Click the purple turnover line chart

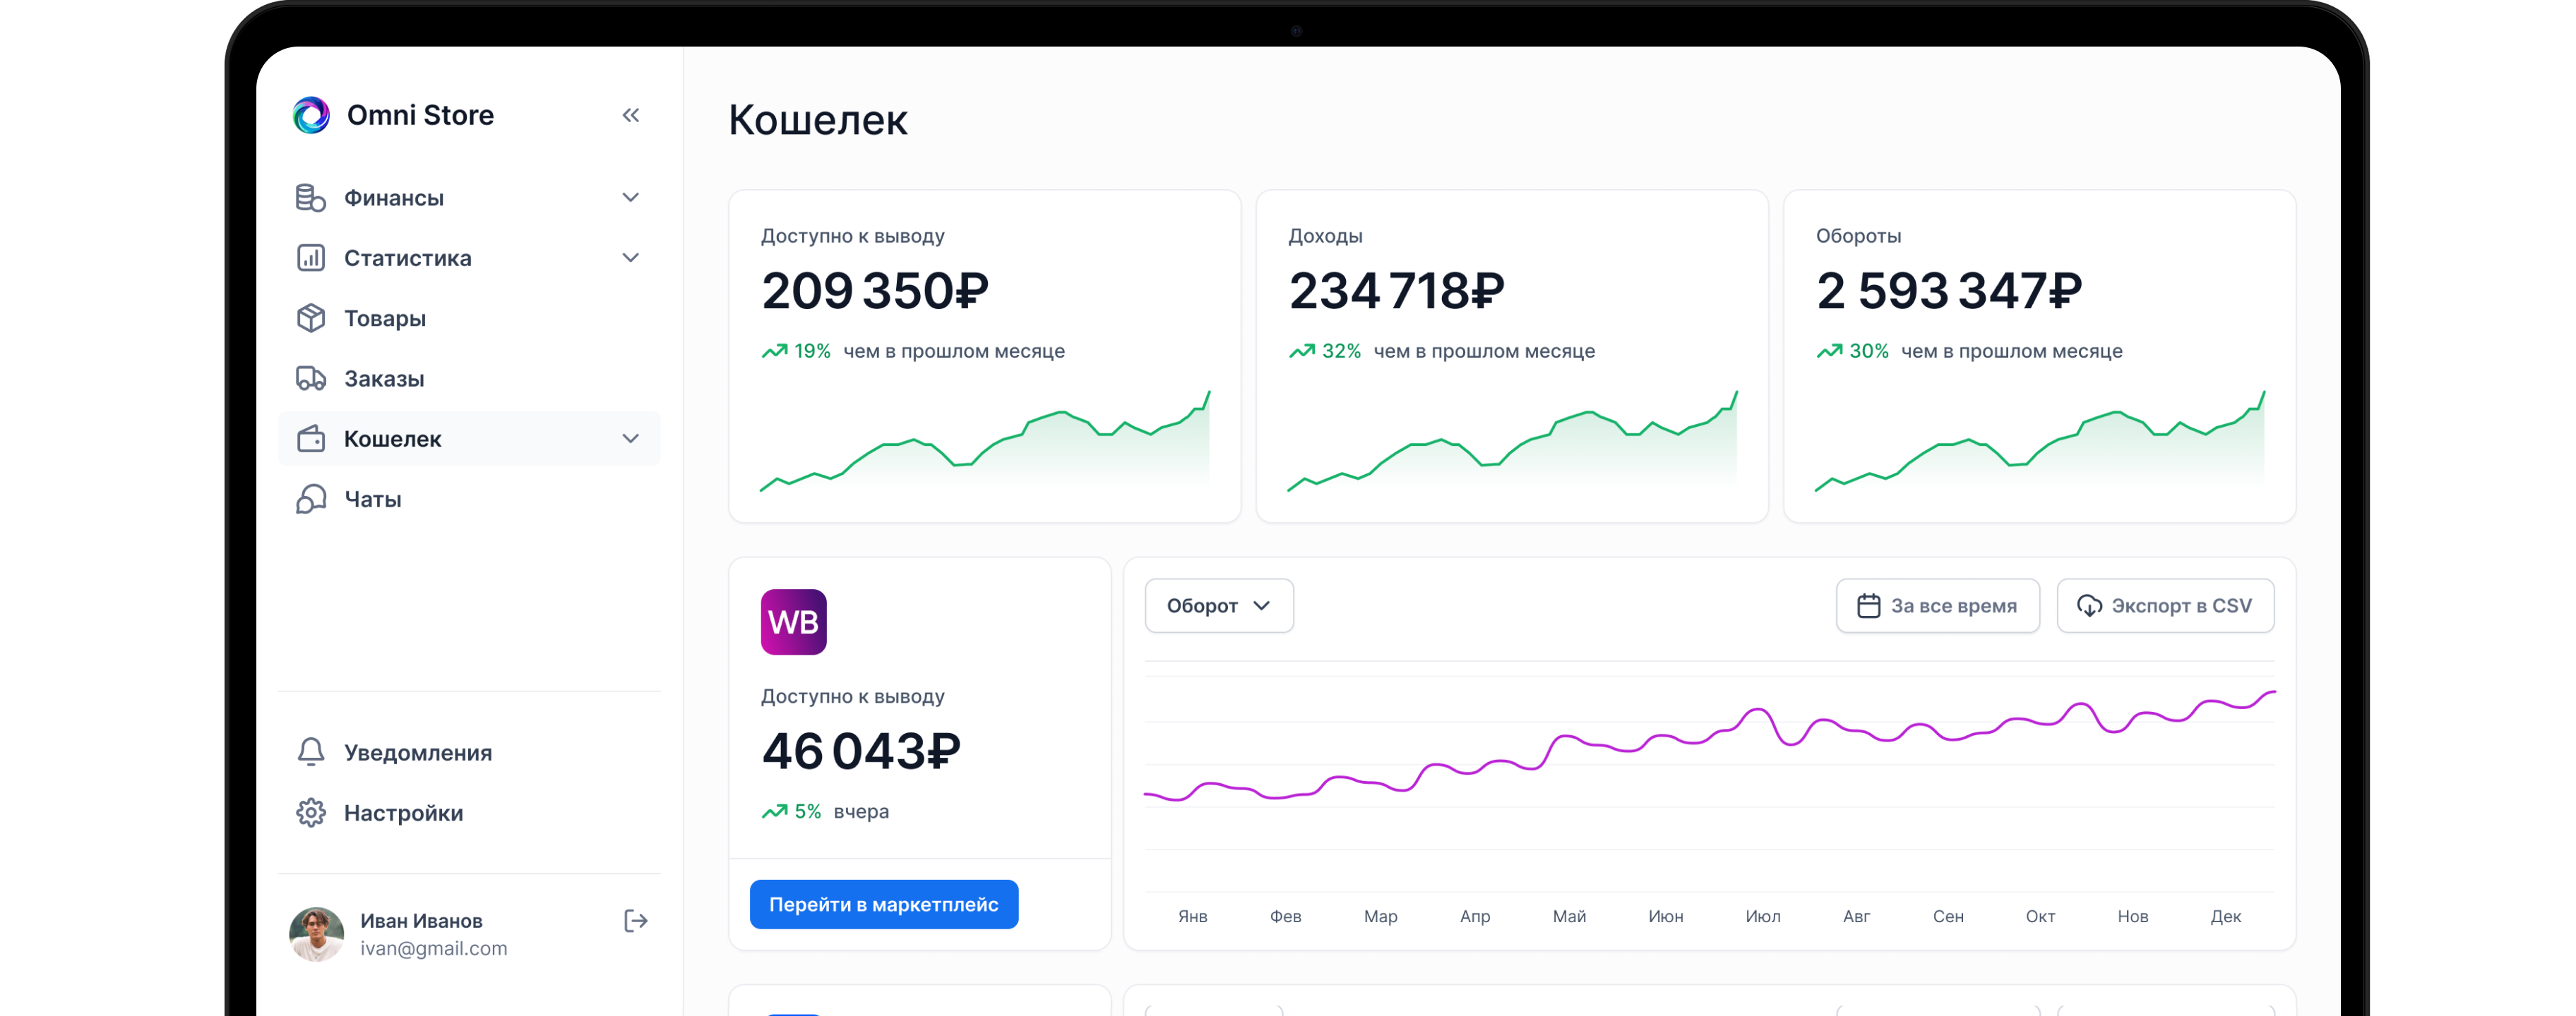point(1709,746)
